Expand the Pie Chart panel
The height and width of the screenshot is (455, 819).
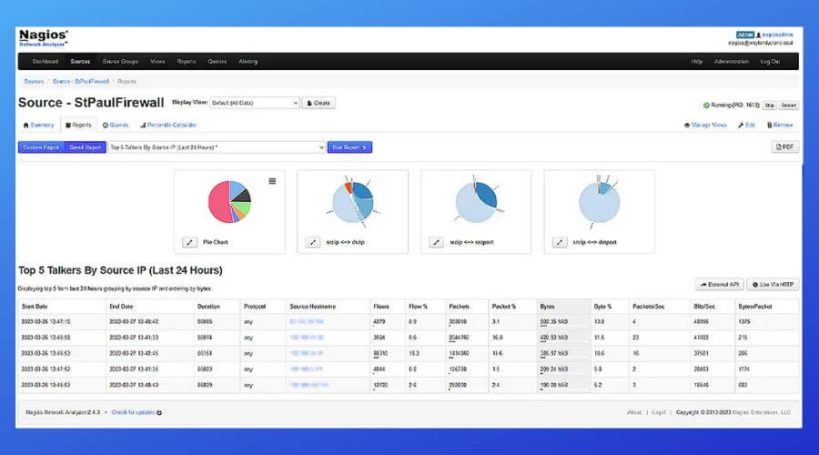(189, 242)
